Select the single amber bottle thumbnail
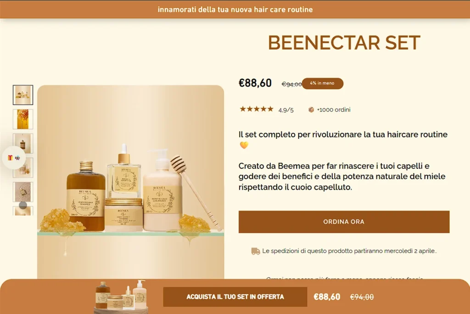 point(23,143)
